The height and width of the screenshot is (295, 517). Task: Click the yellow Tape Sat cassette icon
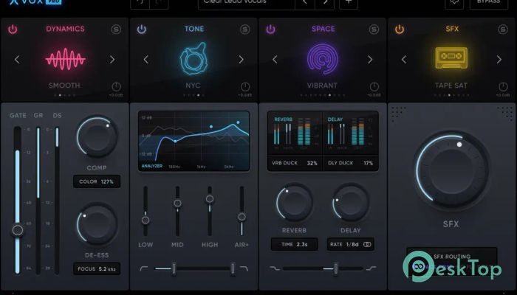[451, 58]
